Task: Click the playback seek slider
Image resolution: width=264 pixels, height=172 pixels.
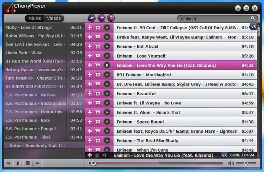Action: coord(156,163)
